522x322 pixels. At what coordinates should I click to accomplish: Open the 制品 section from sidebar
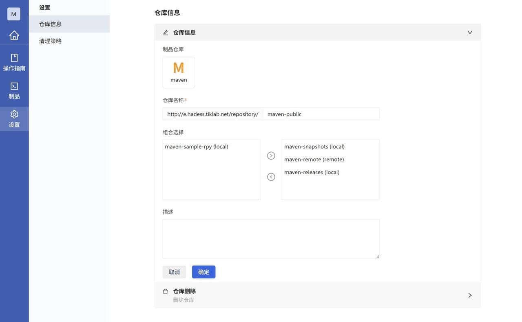click(x=14, y=90)
